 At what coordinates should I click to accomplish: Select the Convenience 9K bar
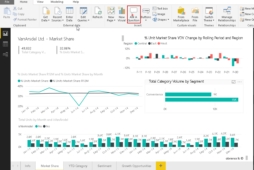[188, 94]
